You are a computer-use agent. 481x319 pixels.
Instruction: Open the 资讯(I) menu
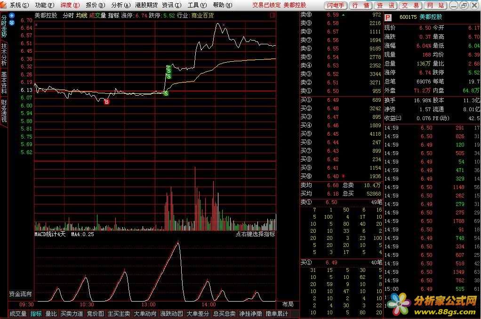click(171, 5)
